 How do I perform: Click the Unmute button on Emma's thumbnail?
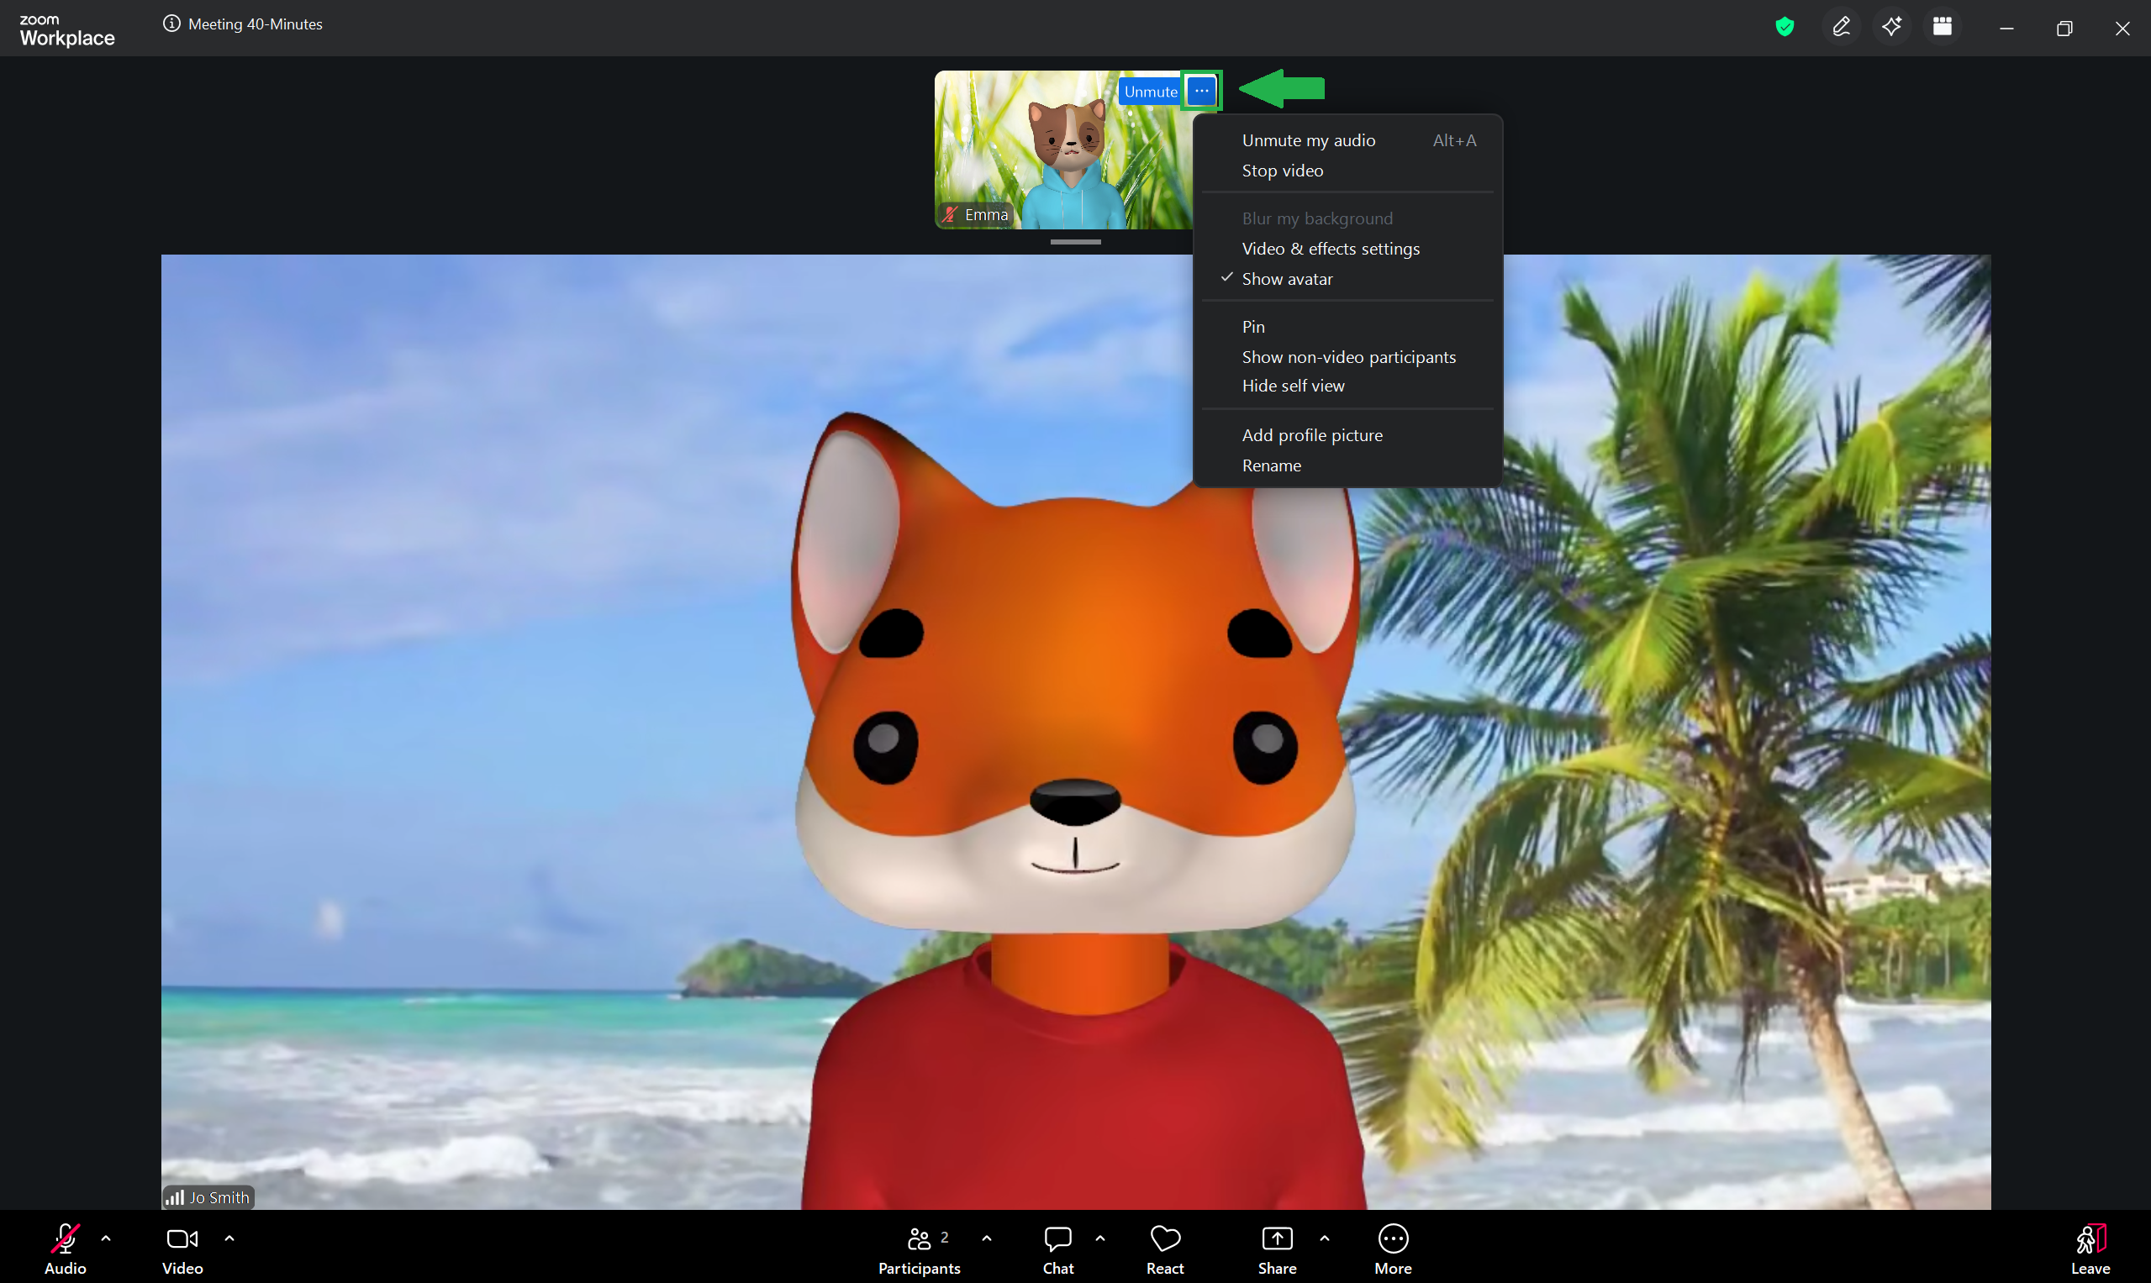(1151, 91)
